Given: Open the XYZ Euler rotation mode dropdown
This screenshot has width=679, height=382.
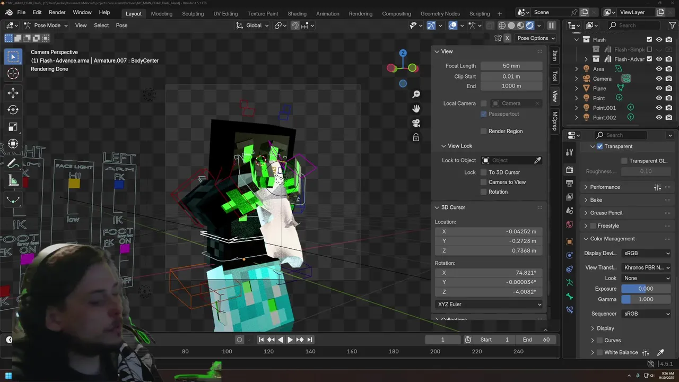Looking at the screenshot, I should click(489, 305).
